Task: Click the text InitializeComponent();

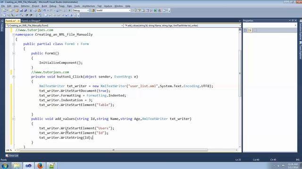Action: tap(61, 62)
